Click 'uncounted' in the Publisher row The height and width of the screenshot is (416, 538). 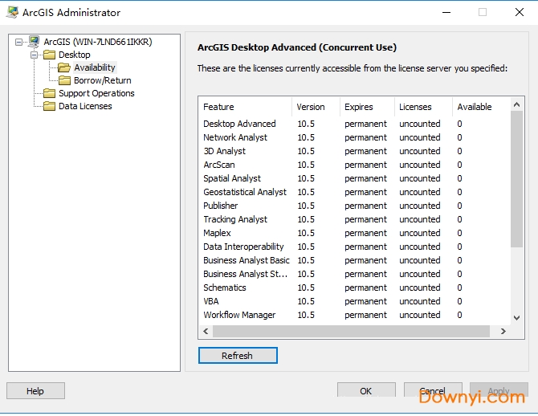coord(420,206)
